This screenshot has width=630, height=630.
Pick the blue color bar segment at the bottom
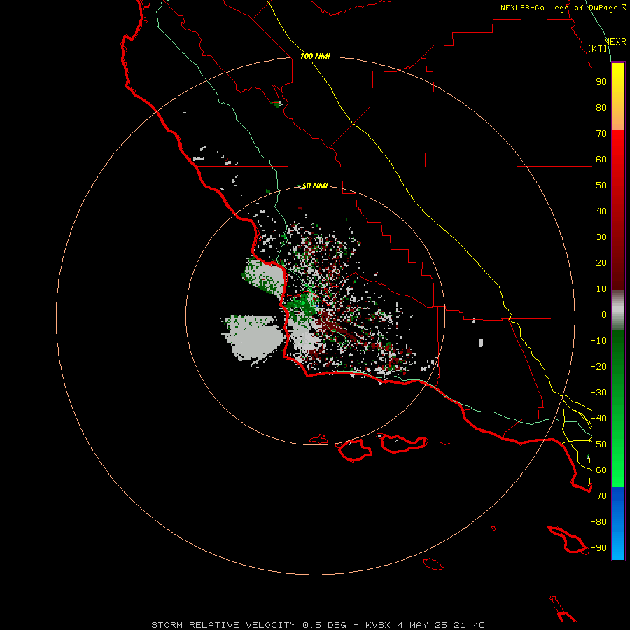618,524
